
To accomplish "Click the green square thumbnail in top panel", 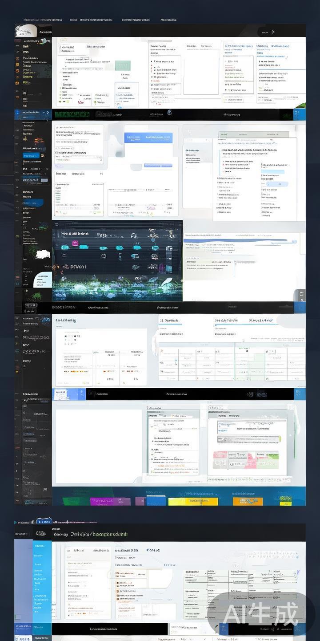I will (x=123, y=65).
